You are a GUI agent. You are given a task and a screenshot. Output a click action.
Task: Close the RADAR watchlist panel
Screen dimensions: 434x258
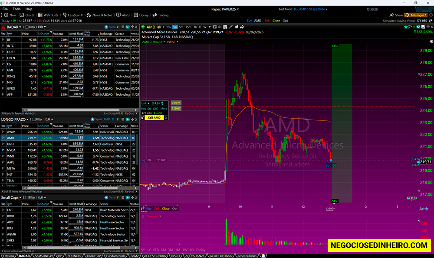(x=136, y=27)
